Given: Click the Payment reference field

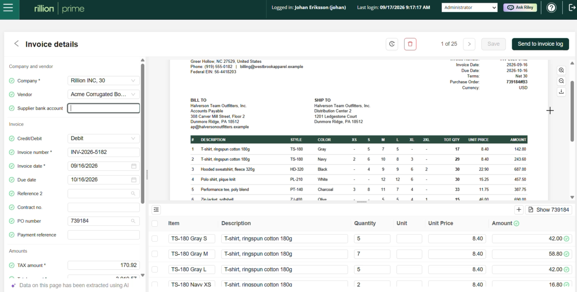Looking at the screenshot, I should point(104,235).
